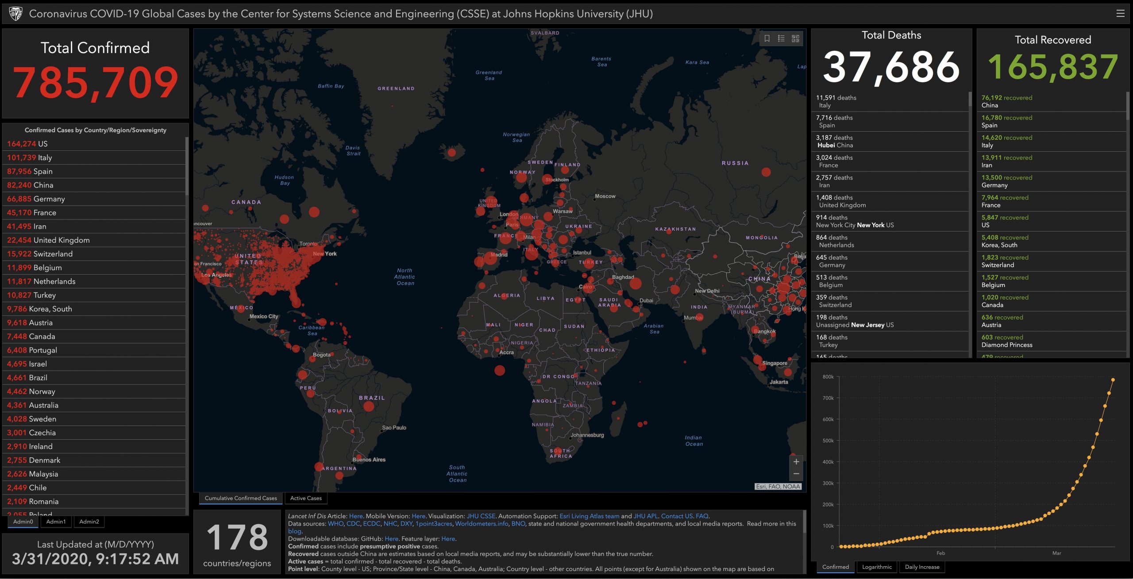The width and height of the screenshot is (1133, 579).
Task: Click the Total Deaths list scrollbar
Action: (970, 100)
